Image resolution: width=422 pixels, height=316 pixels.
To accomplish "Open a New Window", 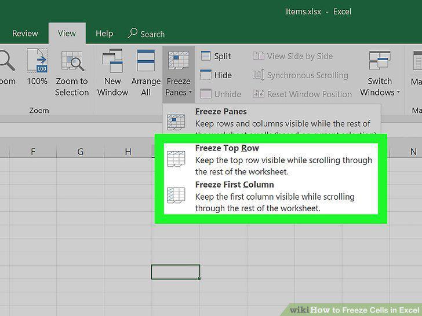I will tap(112, 72).
